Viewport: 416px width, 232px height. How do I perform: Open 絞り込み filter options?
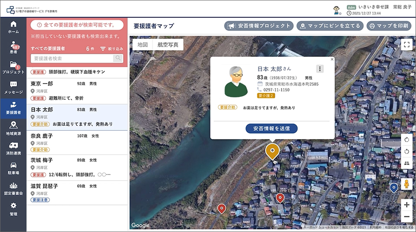pos(112,49)
